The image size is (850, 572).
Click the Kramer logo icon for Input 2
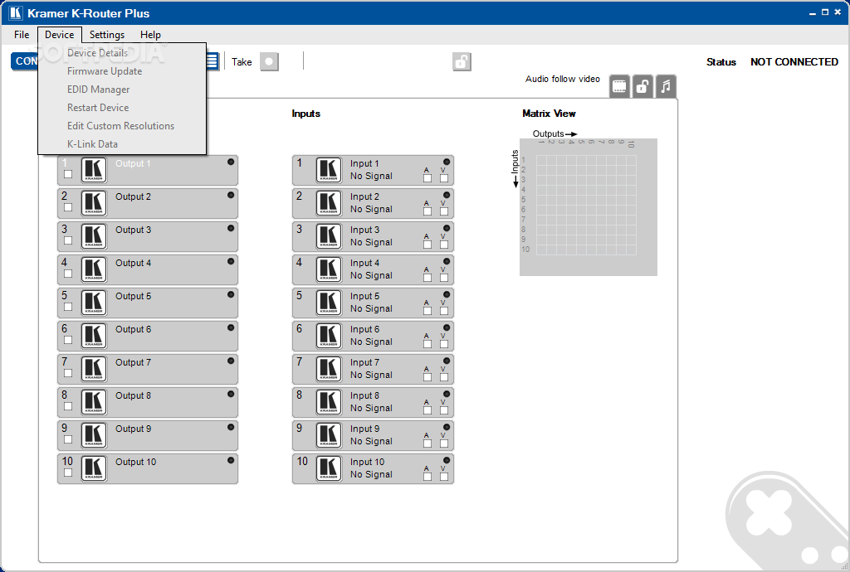[329, 203]
